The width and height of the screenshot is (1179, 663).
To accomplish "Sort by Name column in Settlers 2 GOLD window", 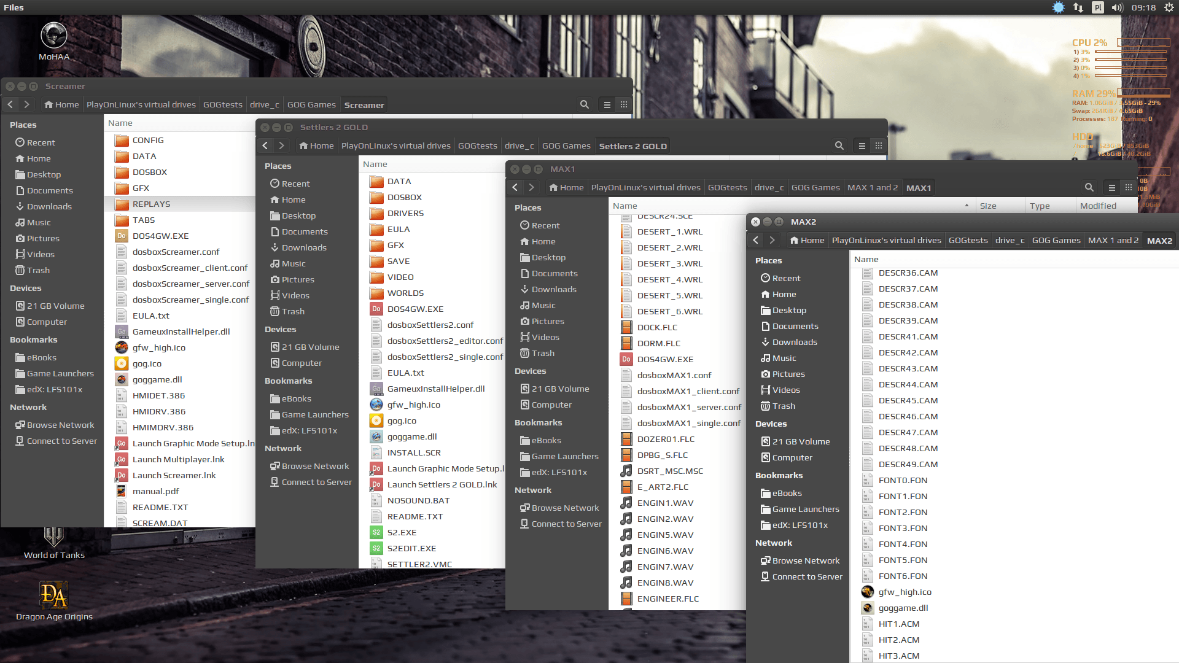I will 375,164.
